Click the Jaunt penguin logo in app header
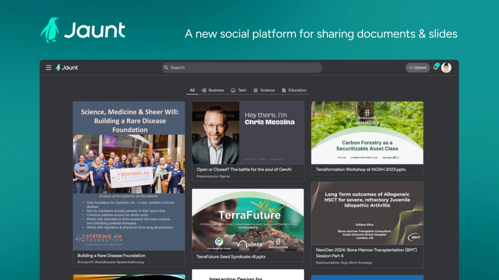The image size is (499, 280). [x=67, y=68]
